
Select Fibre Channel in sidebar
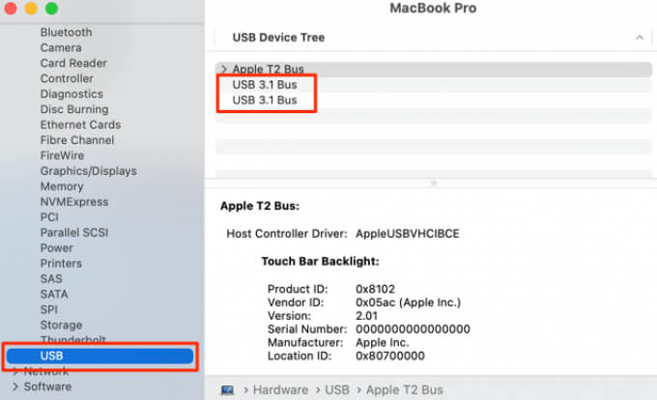pos(77,140)
